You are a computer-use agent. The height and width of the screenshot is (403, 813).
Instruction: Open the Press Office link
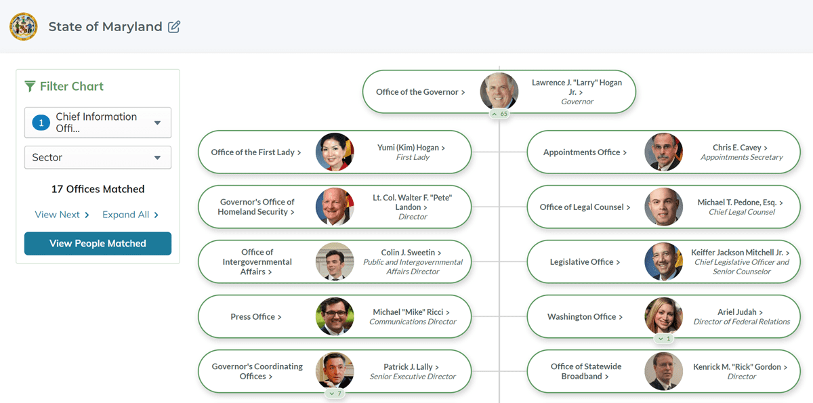click(256, 316)
